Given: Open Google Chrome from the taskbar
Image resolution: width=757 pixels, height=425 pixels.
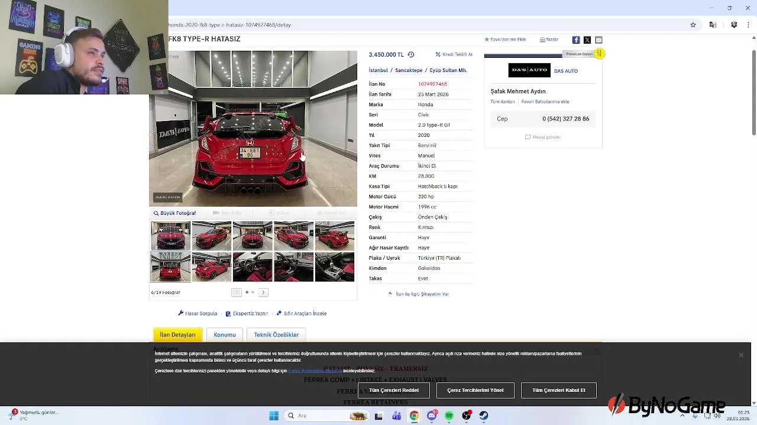Looking at the screenshot, I should (x=414, y=416).
